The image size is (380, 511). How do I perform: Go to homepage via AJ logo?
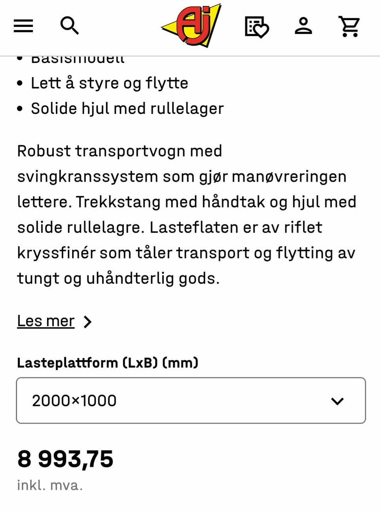click(x=191, y=26)
